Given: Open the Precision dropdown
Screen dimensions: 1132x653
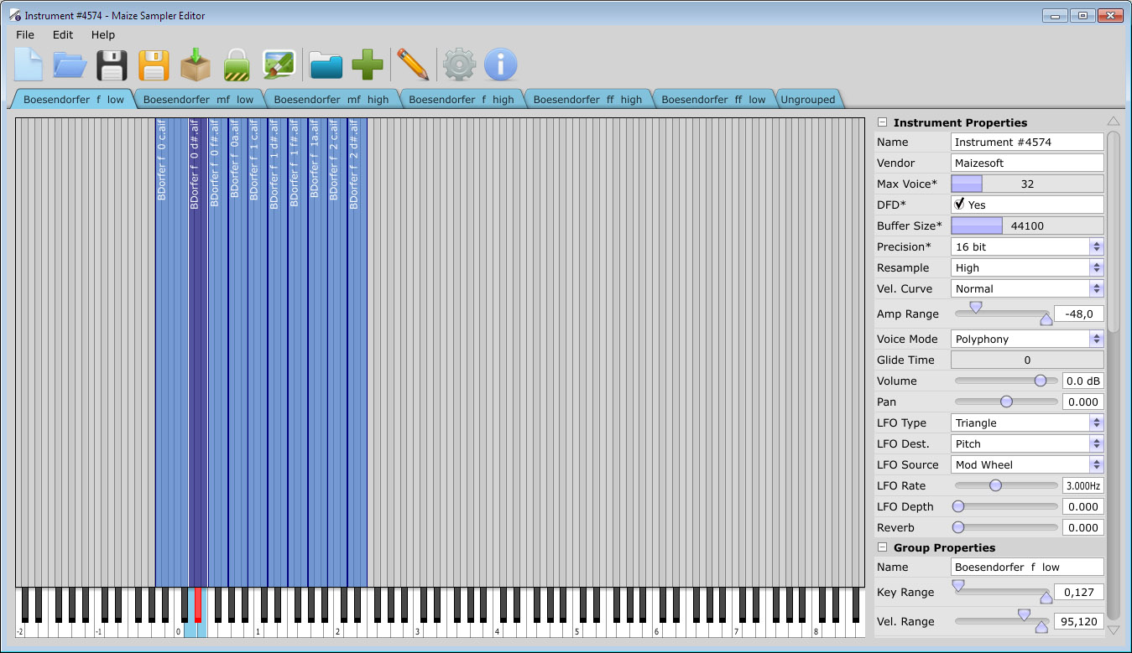Looking at the screenshot, I should pyautogui.click(x=1095, y=246).
